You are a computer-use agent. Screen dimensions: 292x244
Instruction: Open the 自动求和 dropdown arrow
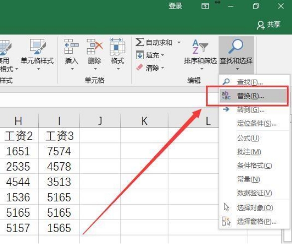[179, 42]
